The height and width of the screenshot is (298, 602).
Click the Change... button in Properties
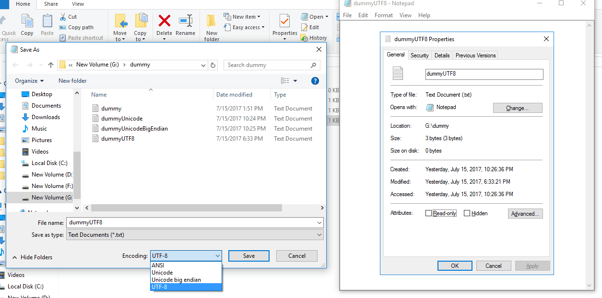518,108
